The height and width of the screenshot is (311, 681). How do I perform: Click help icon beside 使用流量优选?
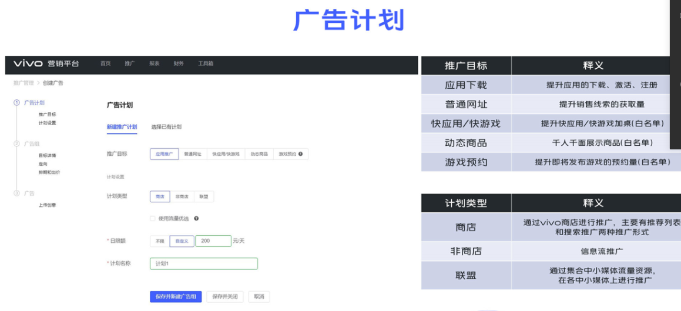pyautogui.click(x=196, y=219)
